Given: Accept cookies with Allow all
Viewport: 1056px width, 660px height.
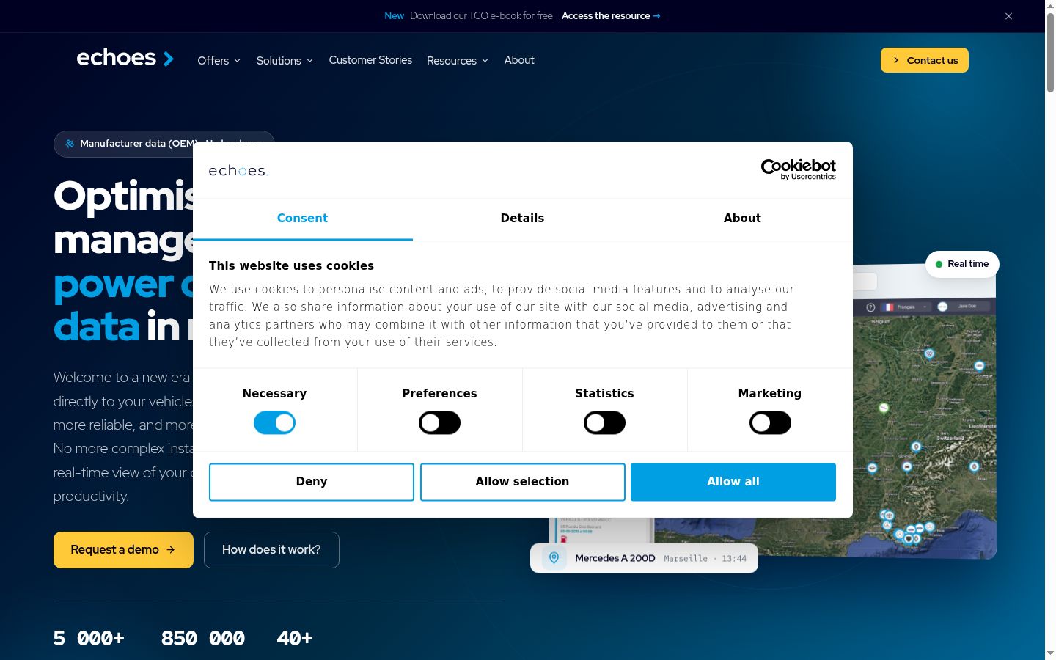Looking at the screenshot, I should point(733,482).
